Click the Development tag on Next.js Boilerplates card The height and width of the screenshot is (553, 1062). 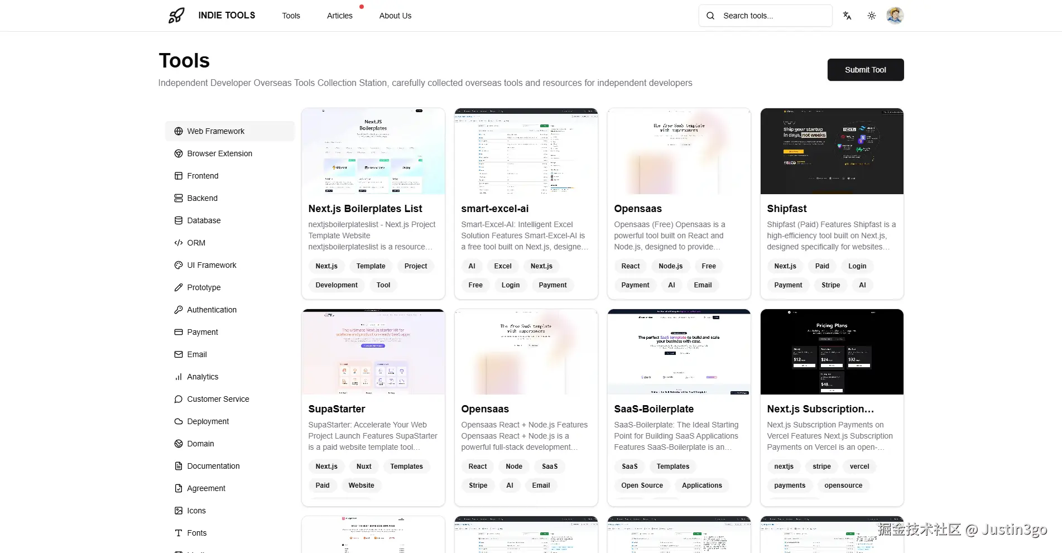[337, 285]
